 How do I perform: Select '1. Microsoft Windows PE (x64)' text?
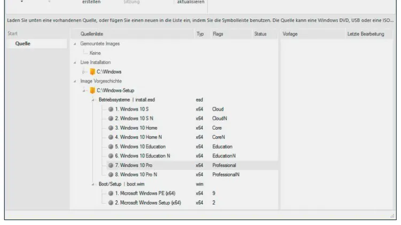click(145, 193)
